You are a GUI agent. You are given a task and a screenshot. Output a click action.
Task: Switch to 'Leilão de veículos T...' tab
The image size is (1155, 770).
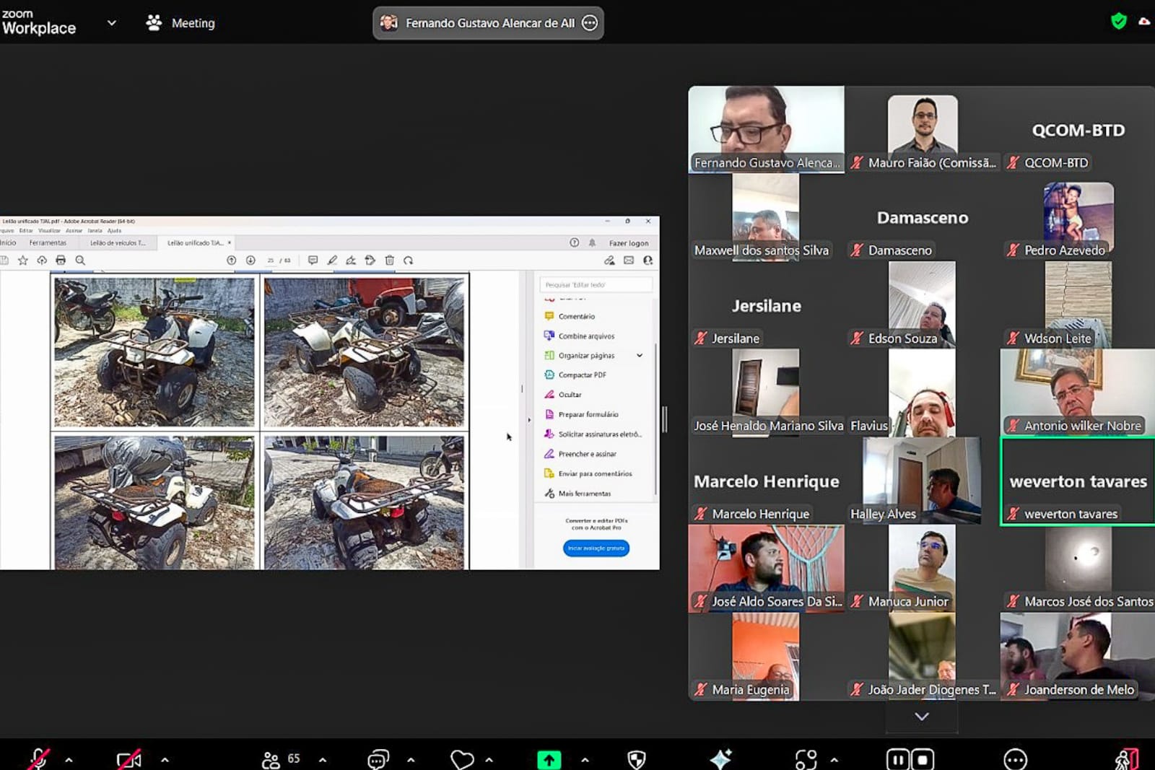118,243
